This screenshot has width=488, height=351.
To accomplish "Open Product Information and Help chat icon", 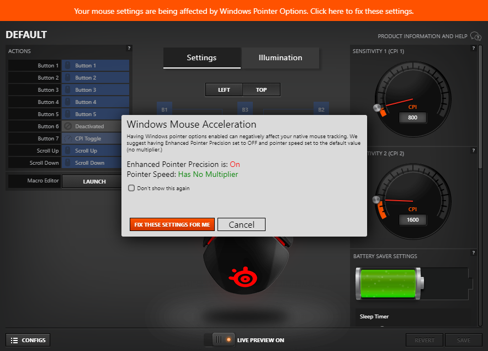I will (x=475, y=36).
